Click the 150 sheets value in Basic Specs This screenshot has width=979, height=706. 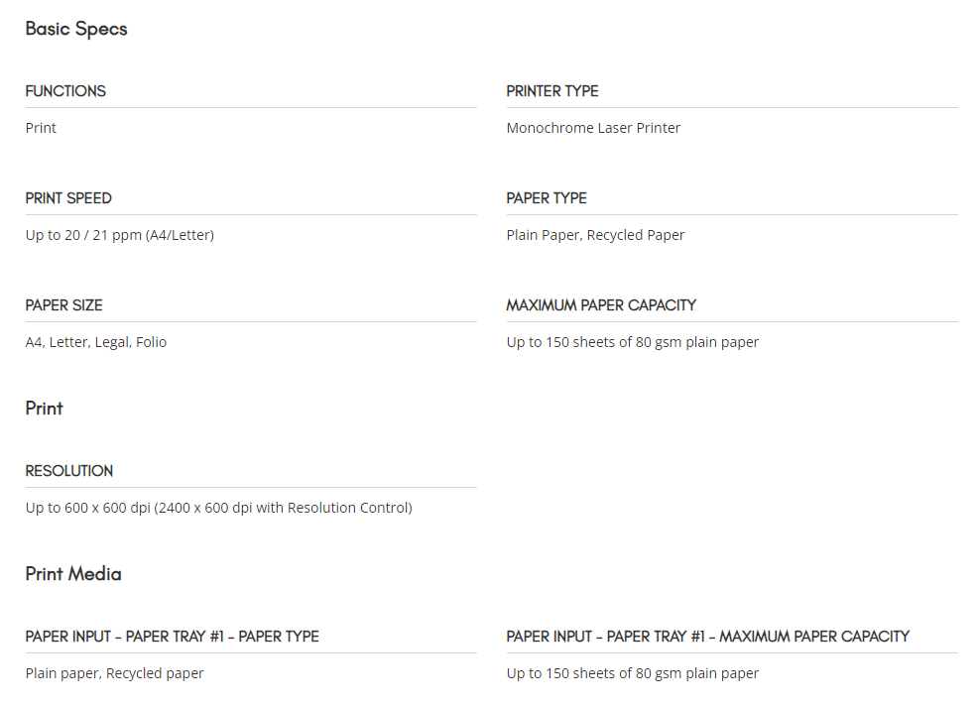tap(632, 342)
